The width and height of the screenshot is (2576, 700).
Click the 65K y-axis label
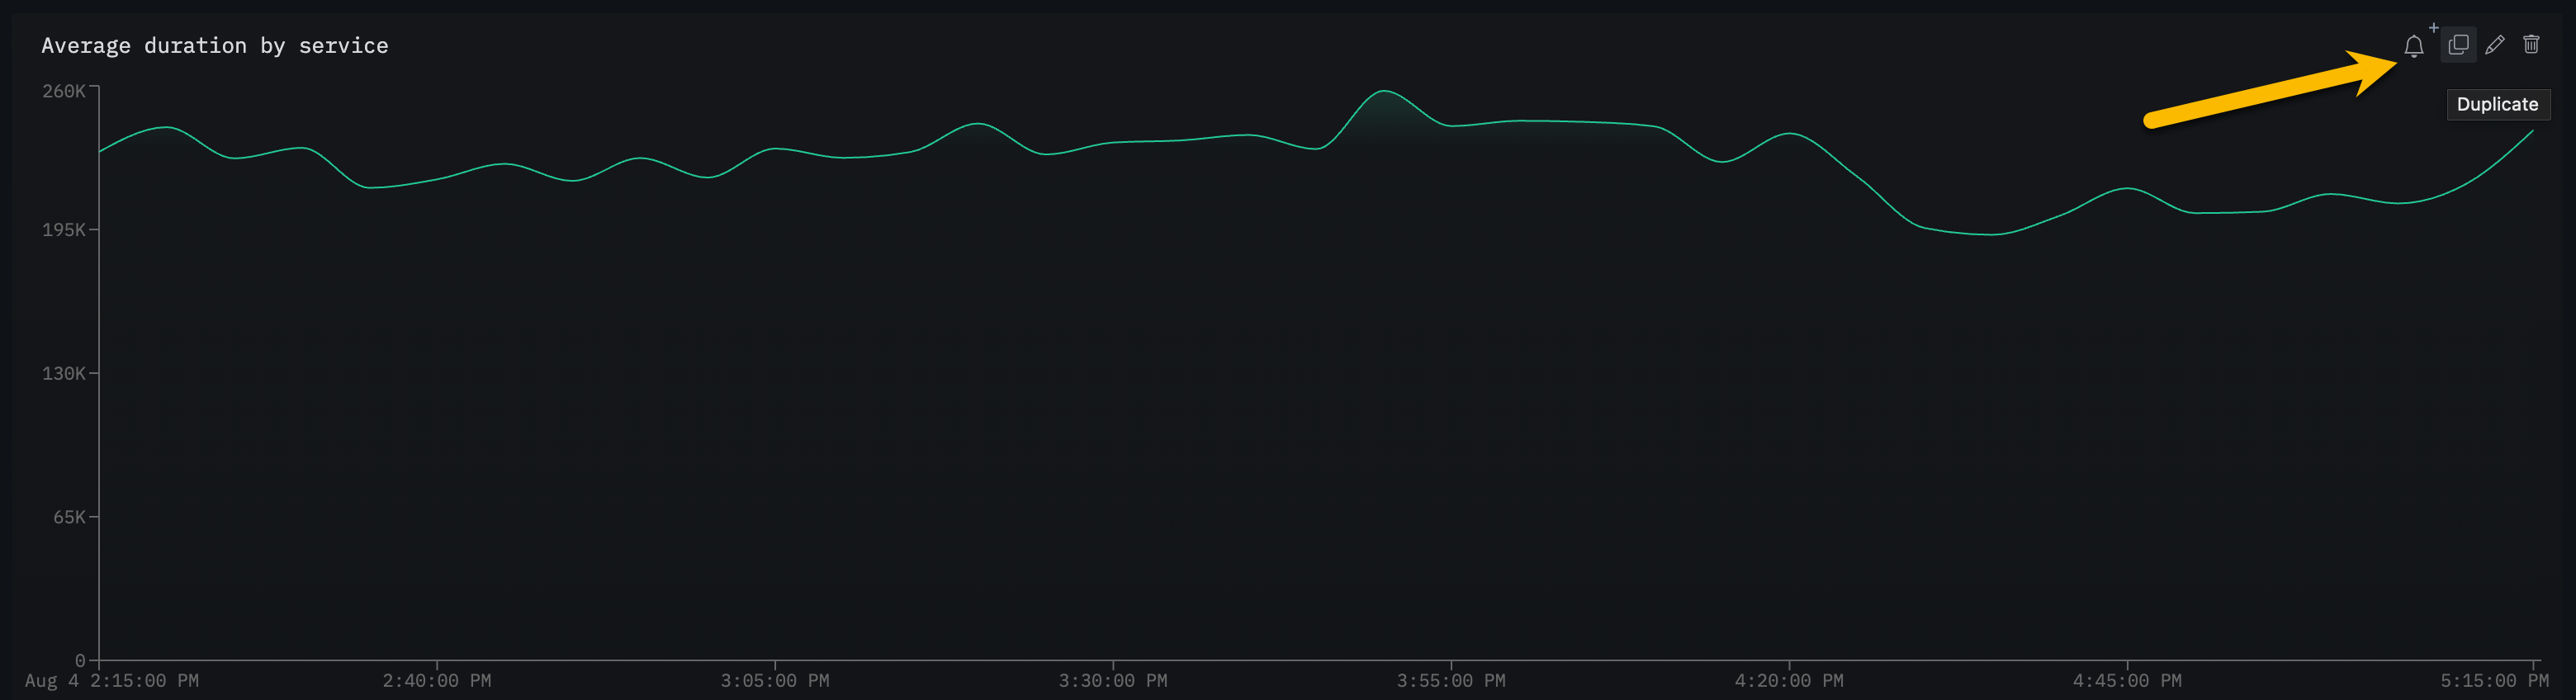point(69,517)
